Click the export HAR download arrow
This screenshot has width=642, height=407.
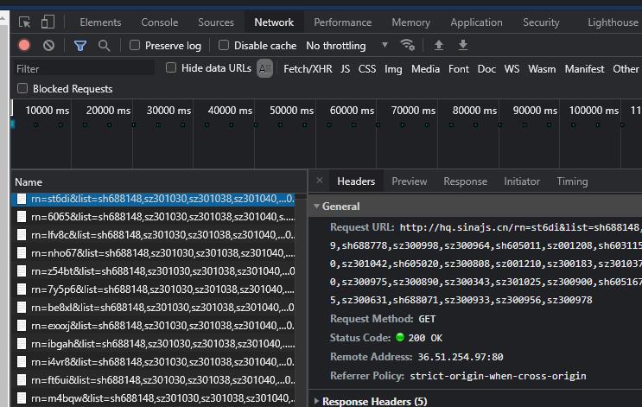tap(463, 46)
